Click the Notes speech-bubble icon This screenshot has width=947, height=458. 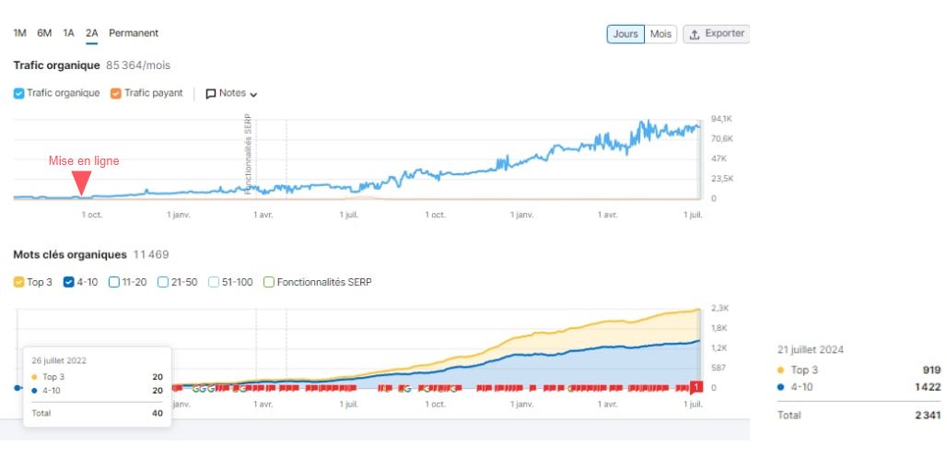(211, 93)
